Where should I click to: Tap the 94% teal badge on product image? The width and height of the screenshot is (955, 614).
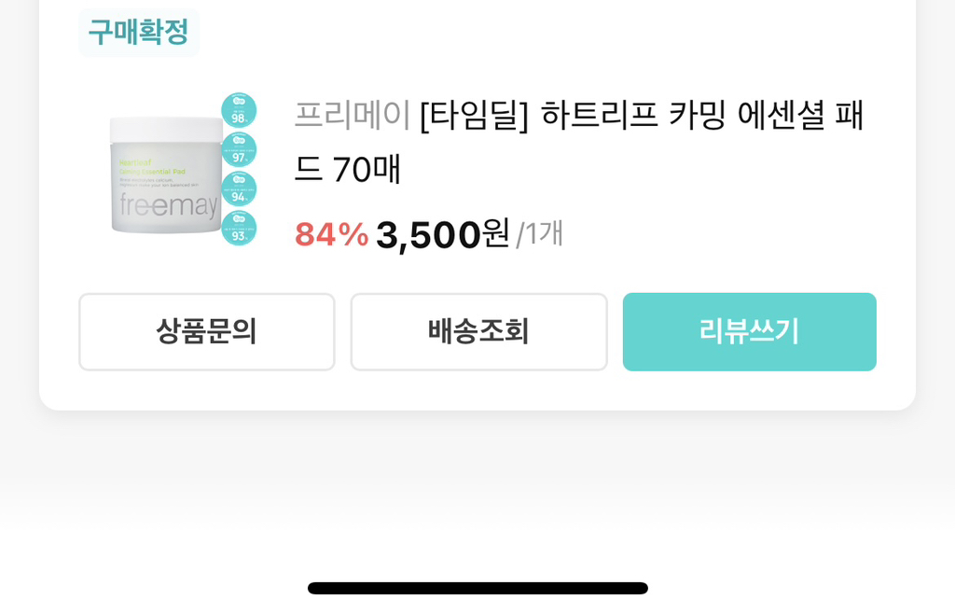(x=239, y=189)
